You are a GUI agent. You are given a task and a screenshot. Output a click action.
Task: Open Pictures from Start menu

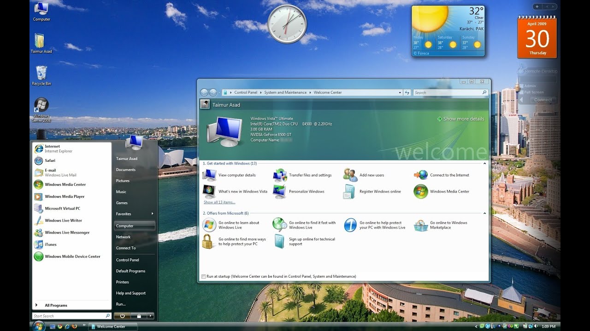click(x=123, y=181)
